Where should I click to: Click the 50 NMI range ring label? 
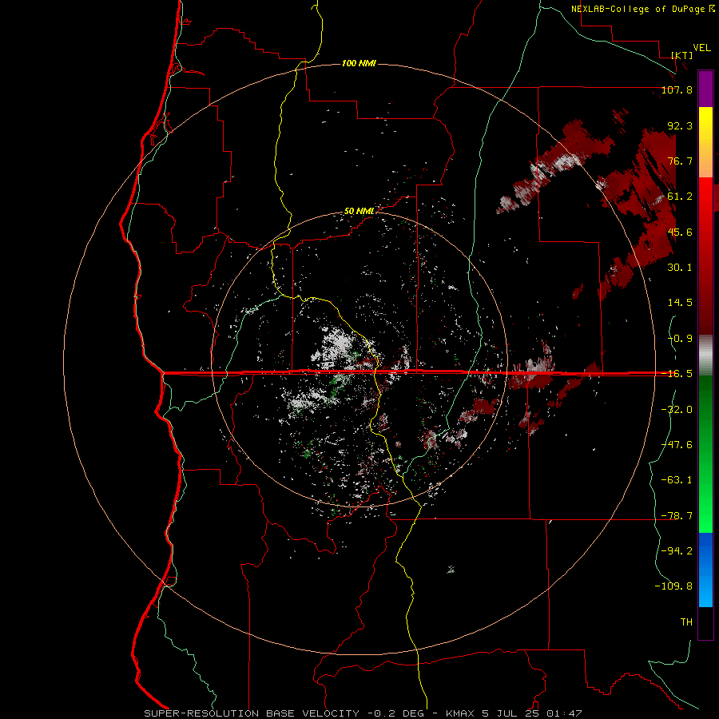tap(359, 212)
